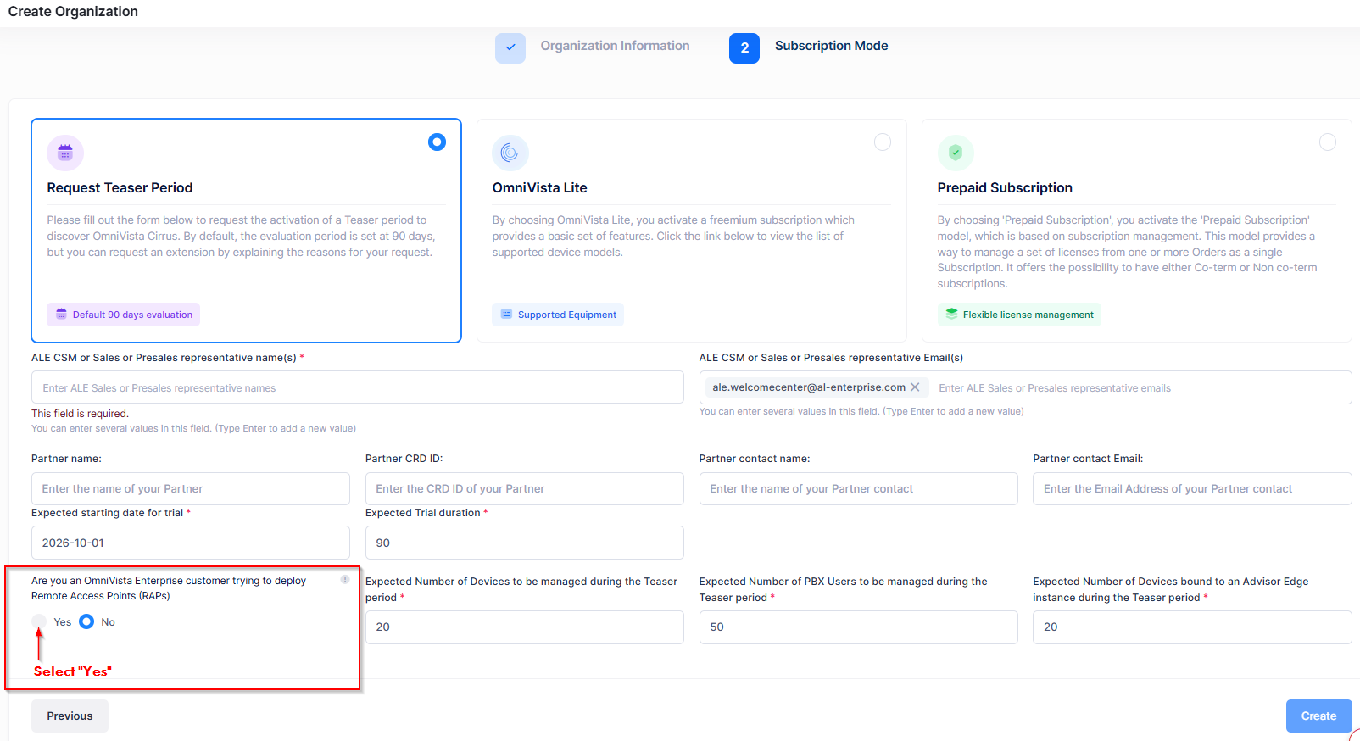Click the Prepaid Subscription shield icon

pyautogui.click(x=956, y=153)
